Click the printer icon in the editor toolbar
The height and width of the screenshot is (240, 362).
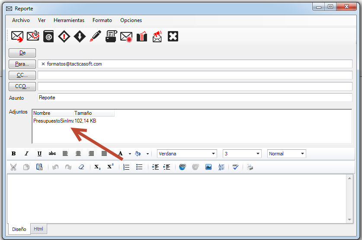(x=250, y=167)
